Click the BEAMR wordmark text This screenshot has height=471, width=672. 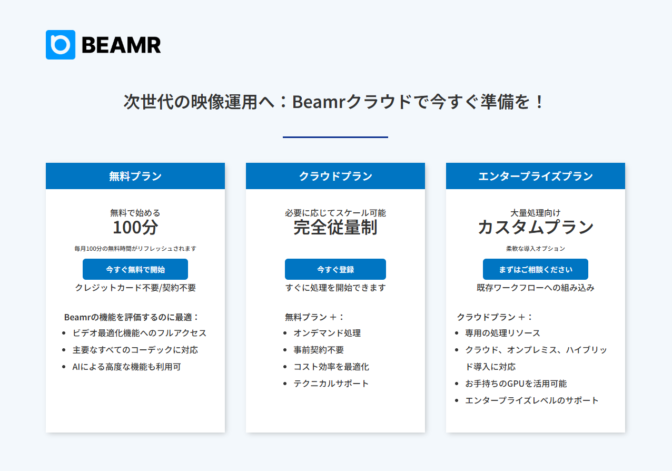click(x=120, y=45)
